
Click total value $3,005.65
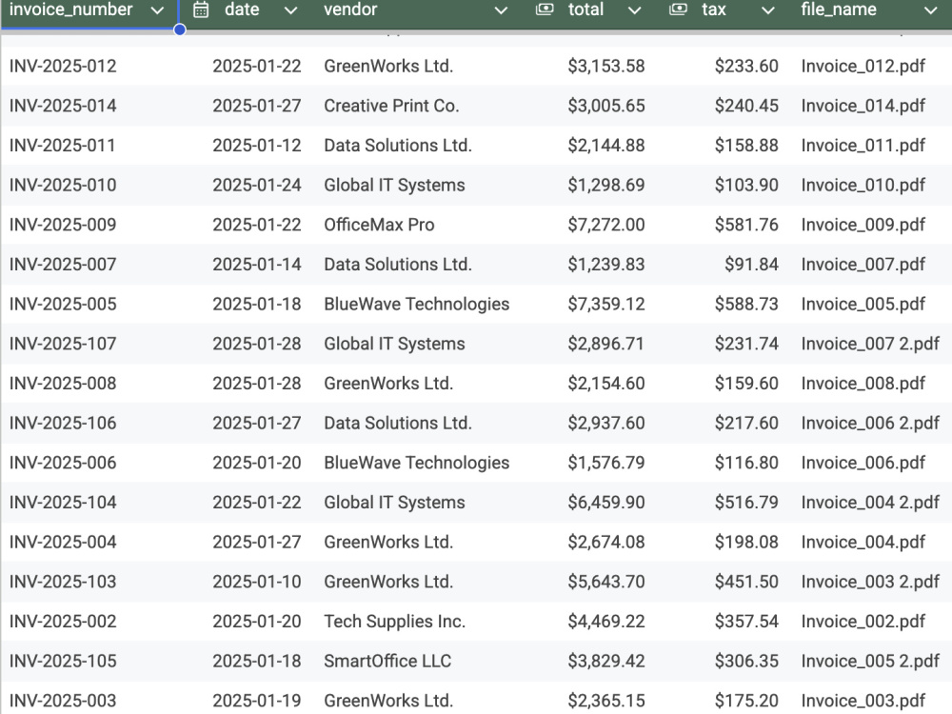(605, 106)
